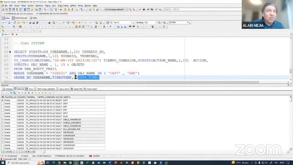This screenshot has height=165, width=293.
Task: Open the Trace results tab
Action: (x=29, y=89)
